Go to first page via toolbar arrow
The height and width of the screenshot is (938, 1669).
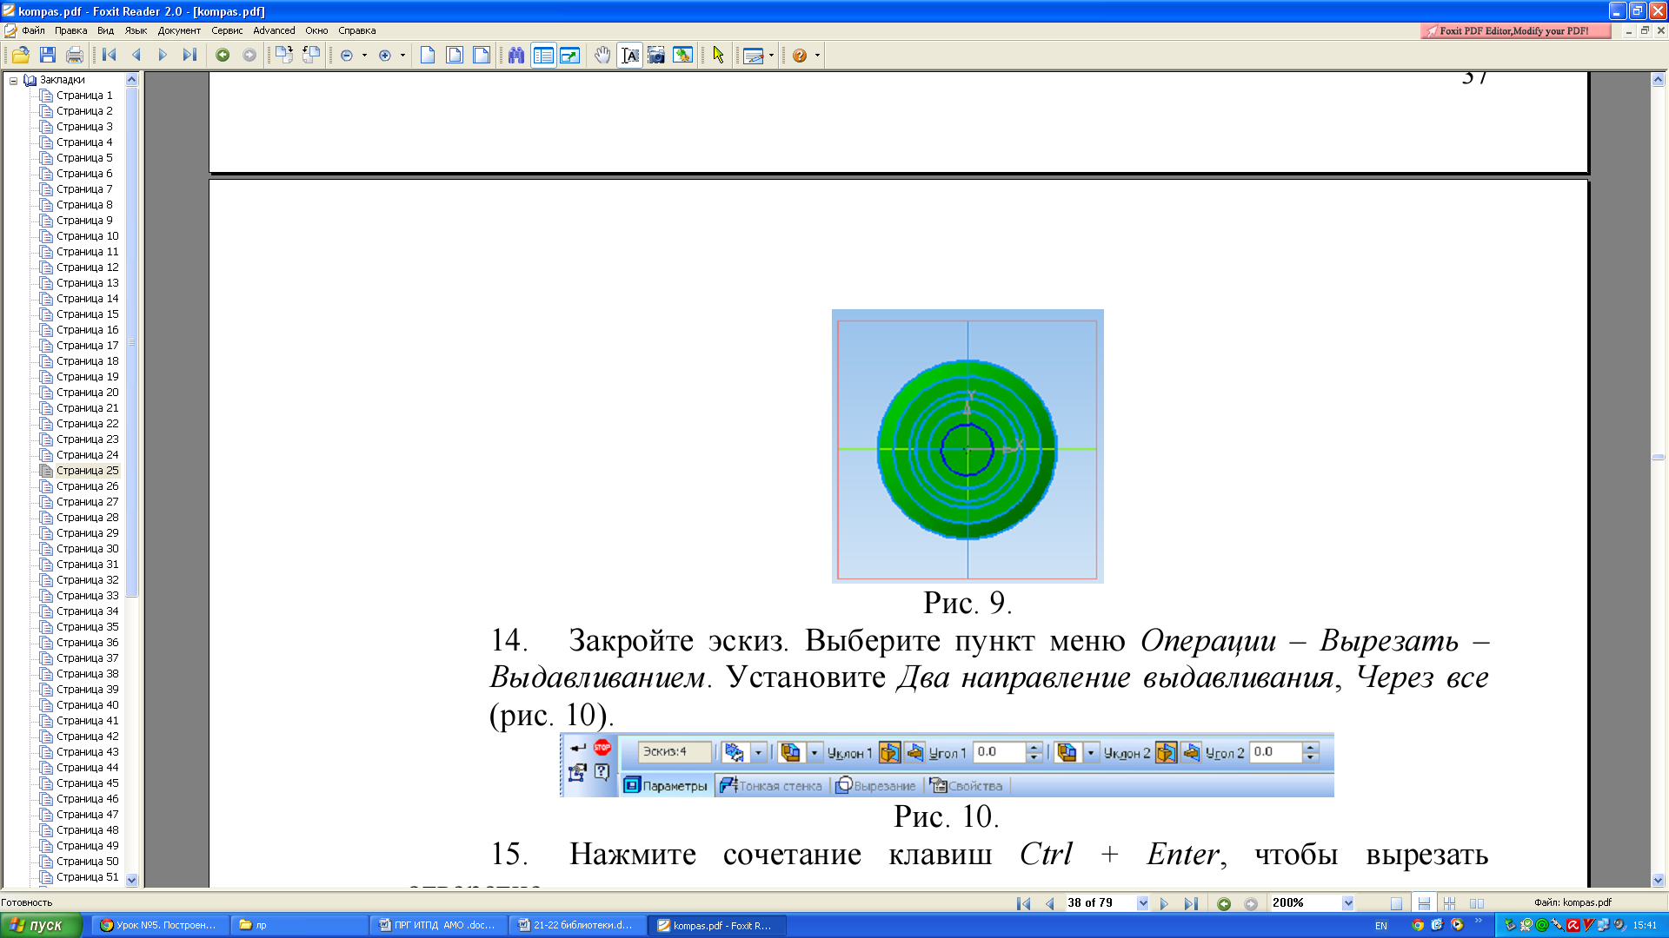110,56
